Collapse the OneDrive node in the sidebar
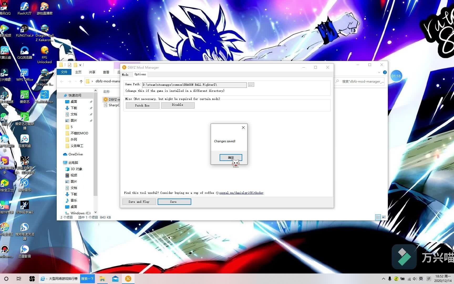 click(62, 154)
